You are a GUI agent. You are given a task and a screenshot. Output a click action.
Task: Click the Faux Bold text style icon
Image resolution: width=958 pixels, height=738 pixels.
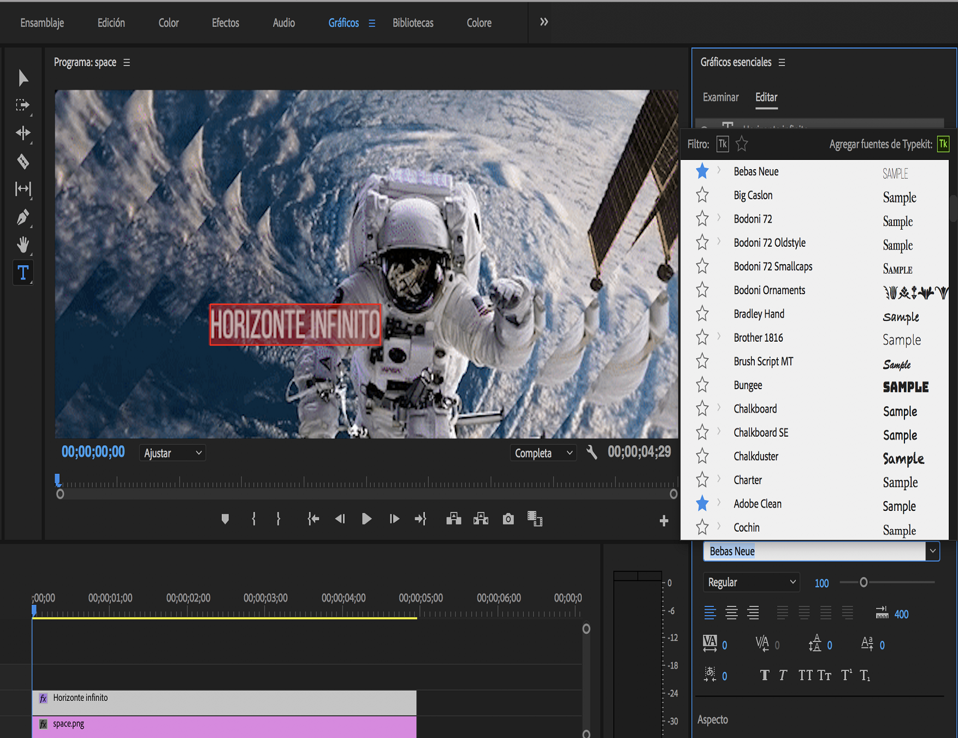(765, 676)
